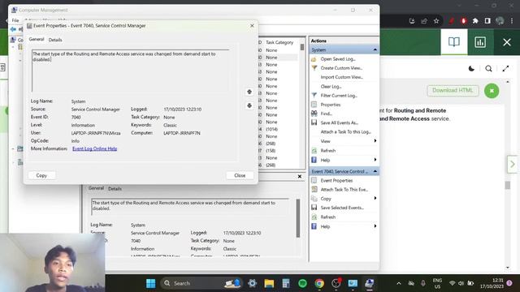Close the event preview pane
Image resolution: width=520 pixels, height=292 pixels.
click(x=300, y=177)
